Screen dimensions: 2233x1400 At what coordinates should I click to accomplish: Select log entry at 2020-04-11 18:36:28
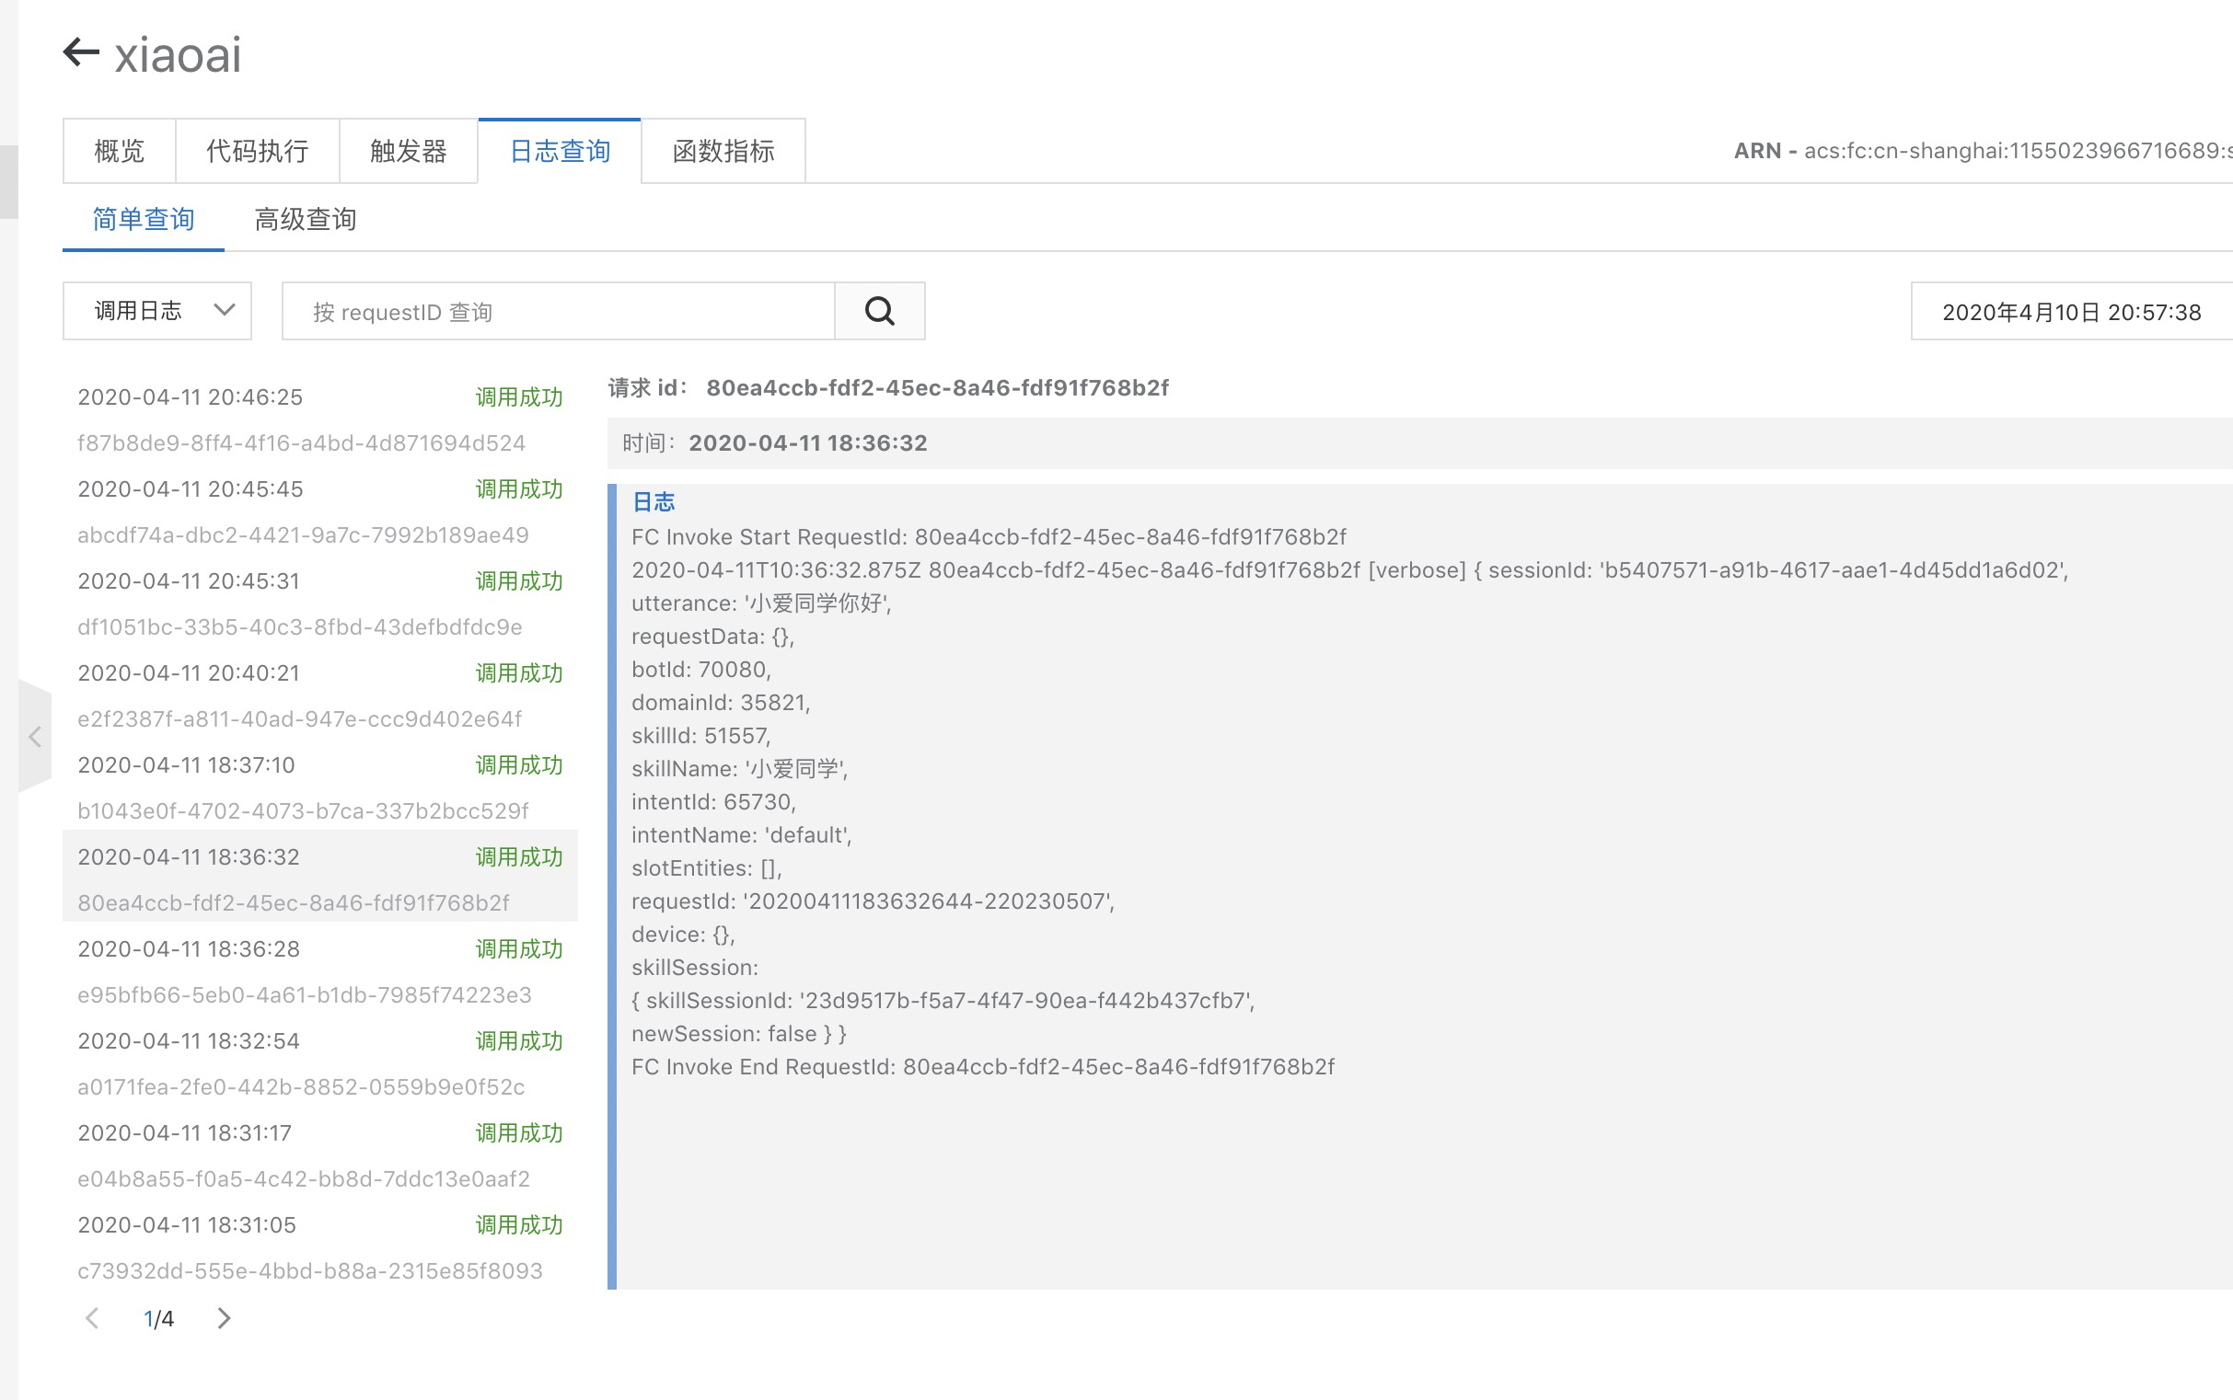coord(189,949)
